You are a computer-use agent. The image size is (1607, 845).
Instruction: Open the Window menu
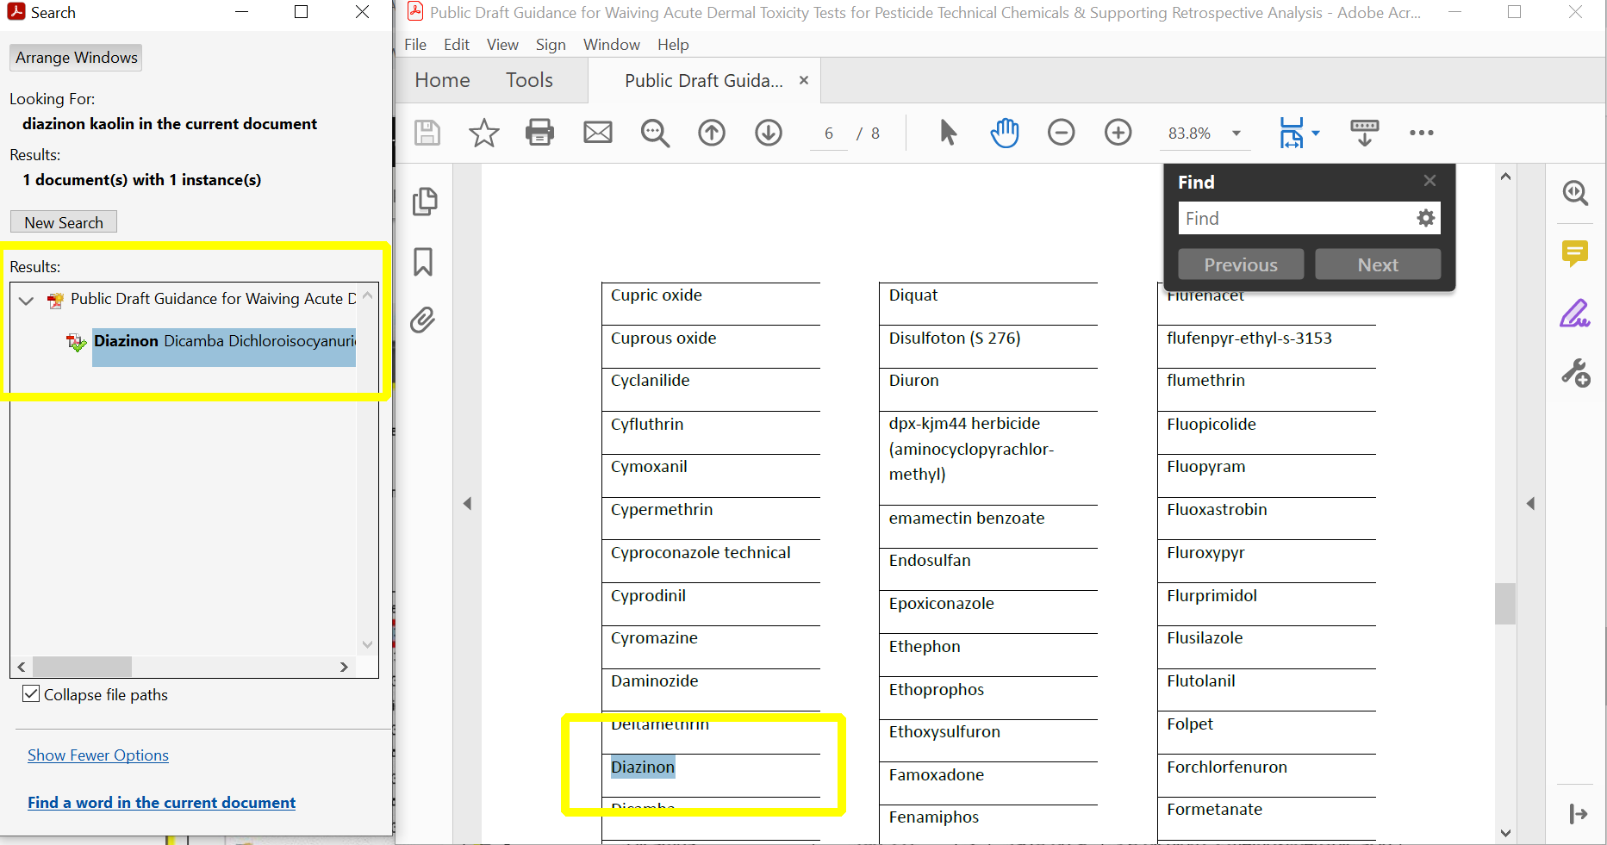pyautogui.click(x=611, y=44)
